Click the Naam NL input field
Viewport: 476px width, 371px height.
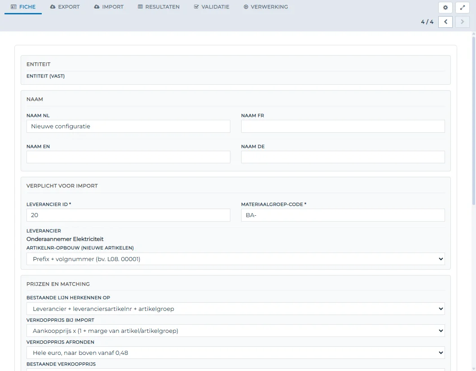(128, 126)
